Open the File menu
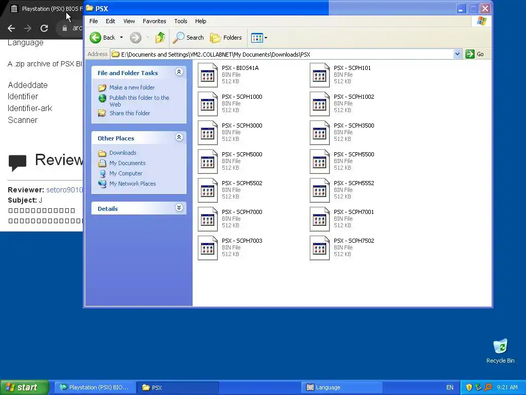The image size is (526, 395). click(x=93, y=21)
